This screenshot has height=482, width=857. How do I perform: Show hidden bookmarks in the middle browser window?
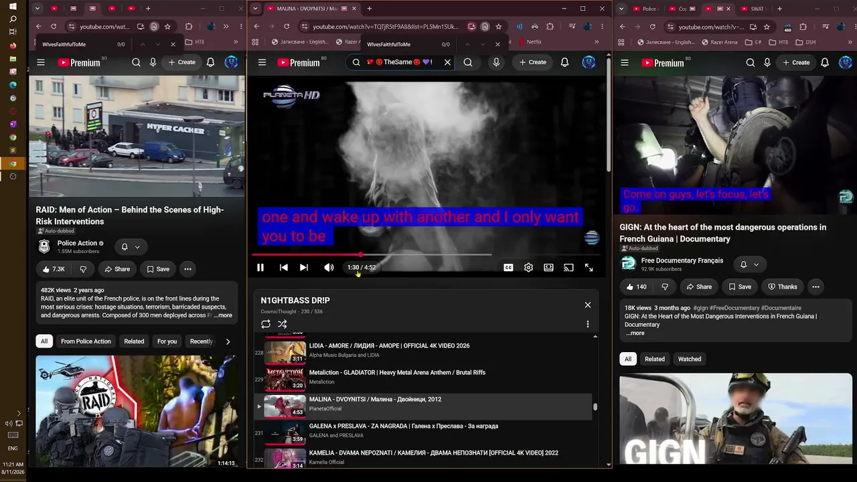click(x=597, y=42)
